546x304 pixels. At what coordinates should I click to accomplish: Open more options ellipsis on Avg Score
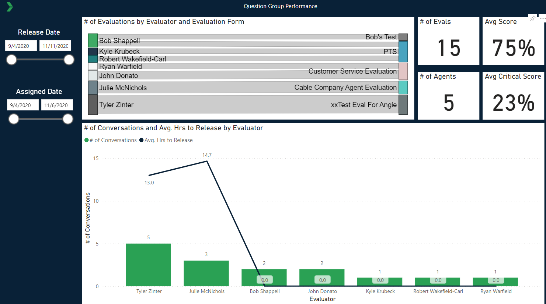543,18
